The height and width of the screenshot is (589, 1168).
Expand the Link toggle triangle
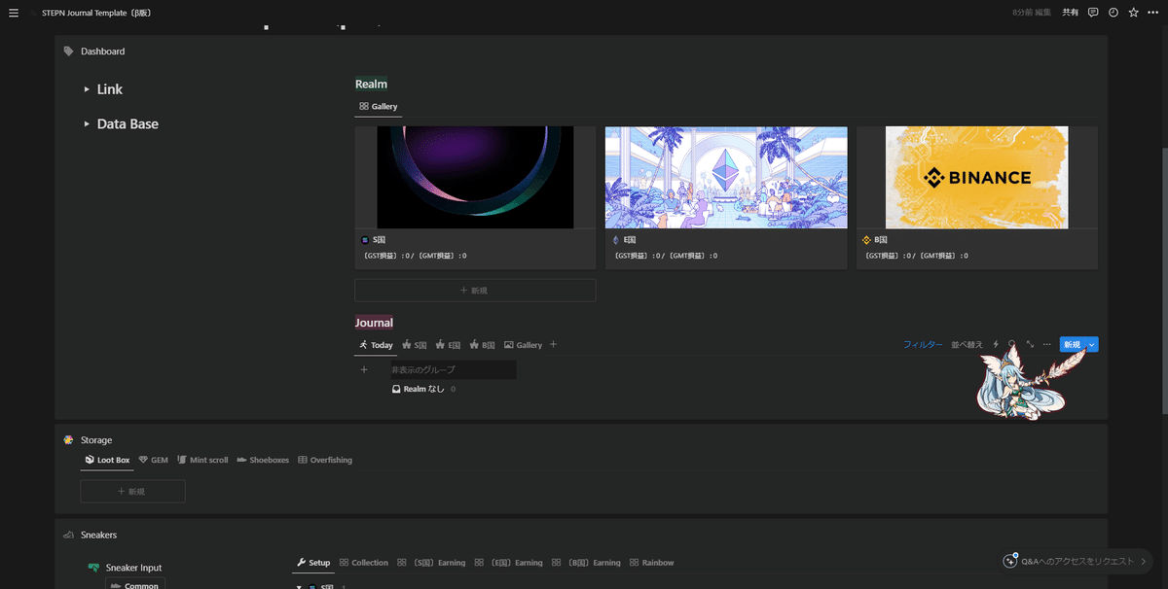[87, 89]
